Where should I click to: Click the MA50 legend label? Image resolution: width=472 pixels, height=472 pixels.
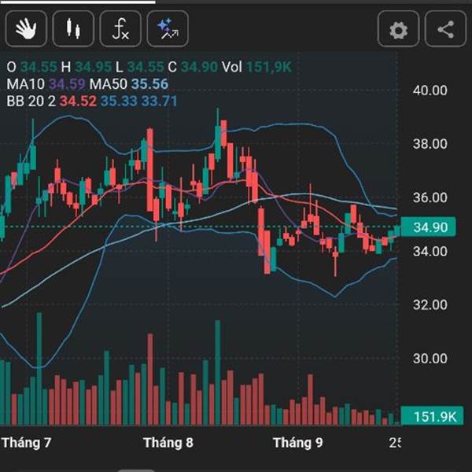109,84
